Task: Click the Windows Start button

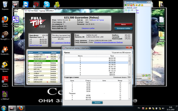Action: pos(4,108)
